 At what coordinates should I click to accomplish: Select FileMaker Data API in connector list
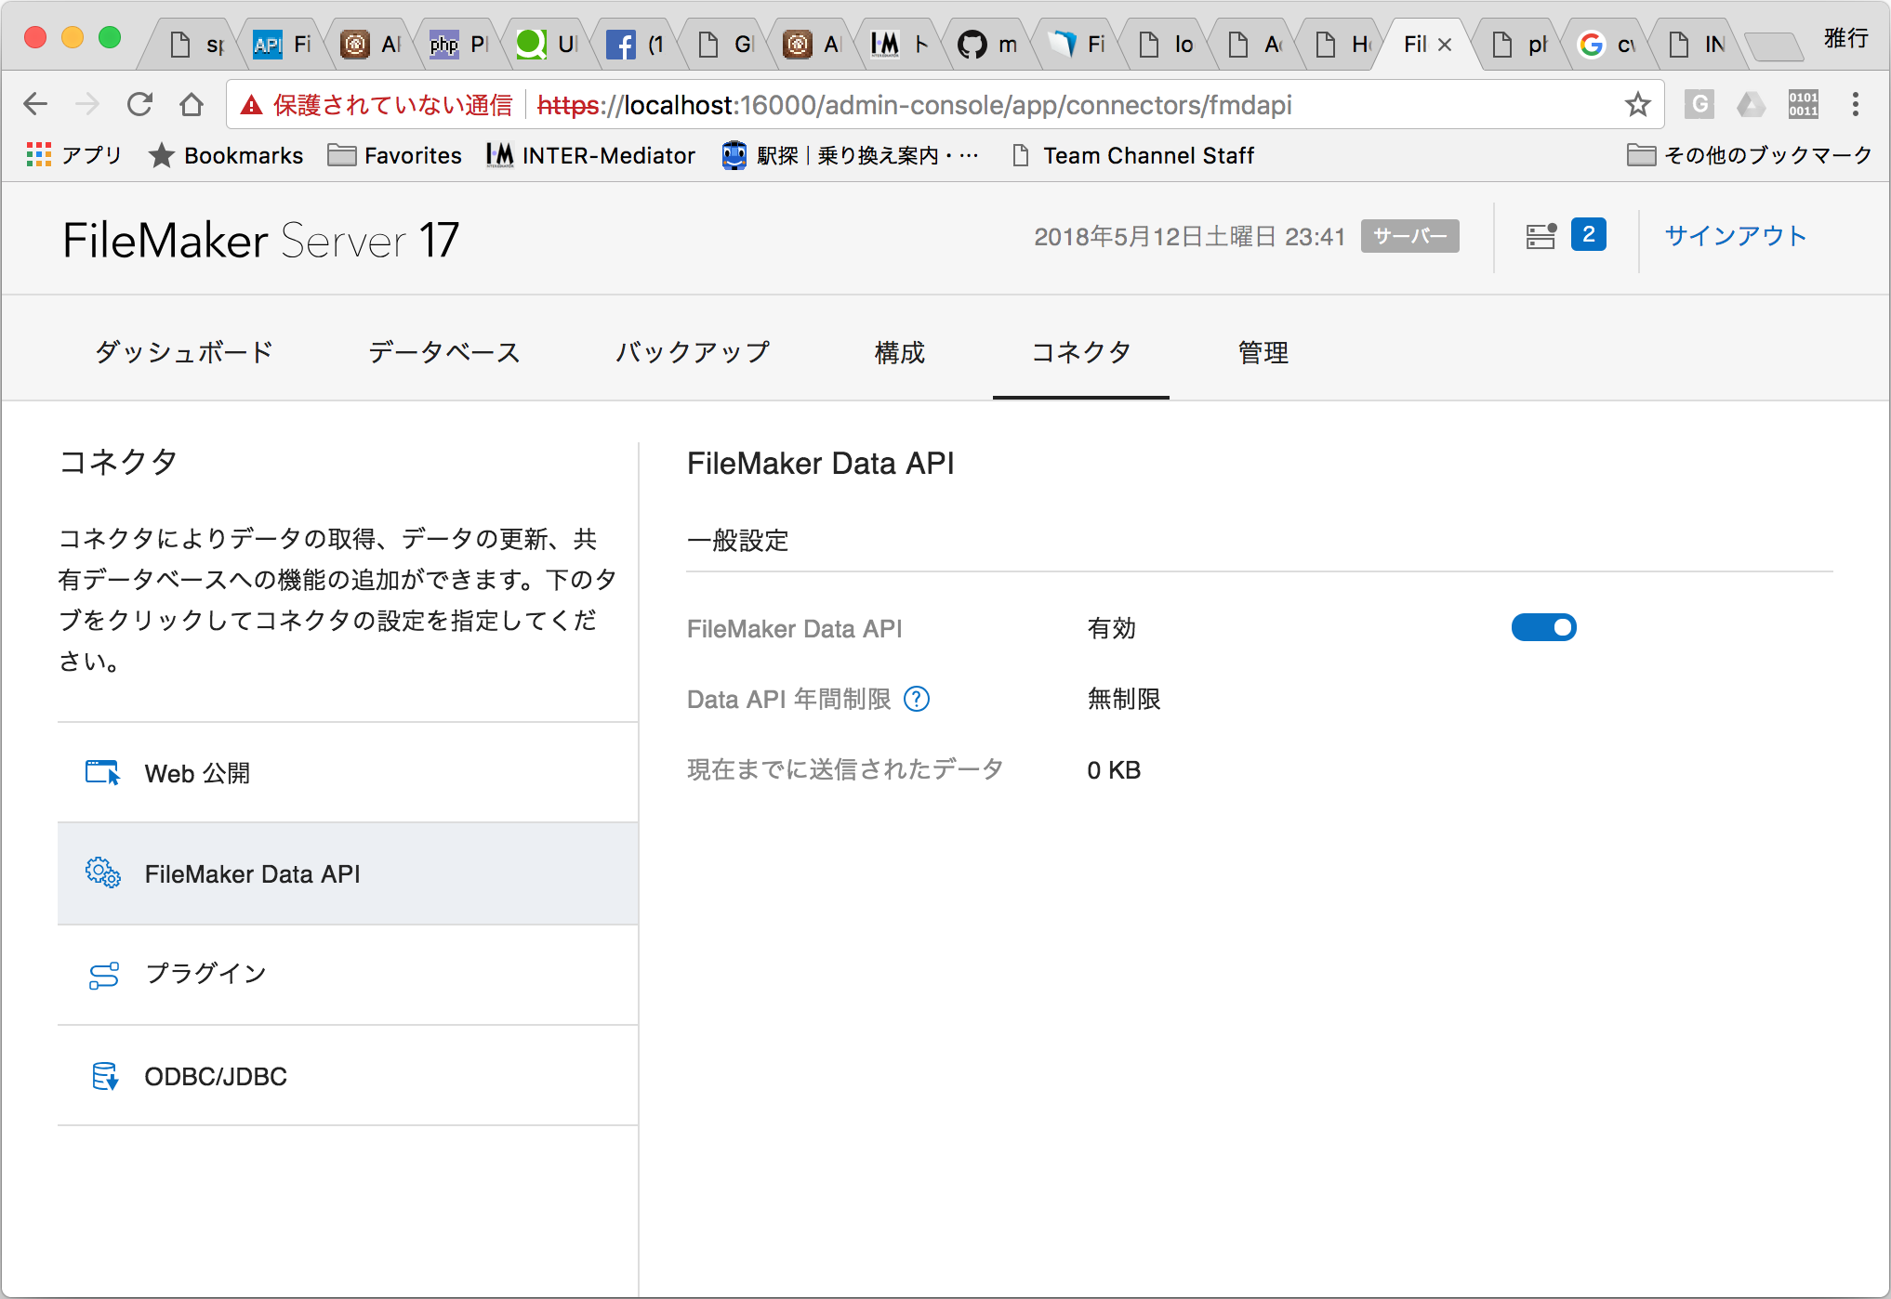point(348,873)
